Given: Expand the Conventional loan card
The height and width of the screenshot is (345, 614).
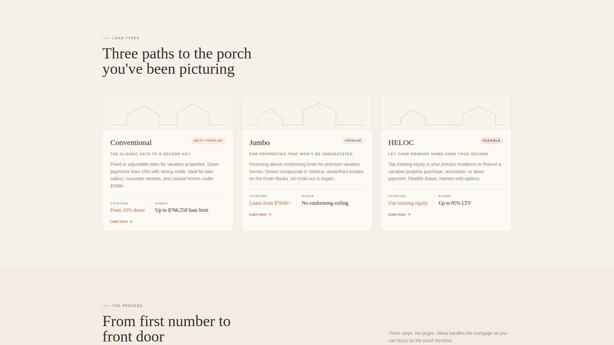Looking at the screenshot, I should click(168, 163).
